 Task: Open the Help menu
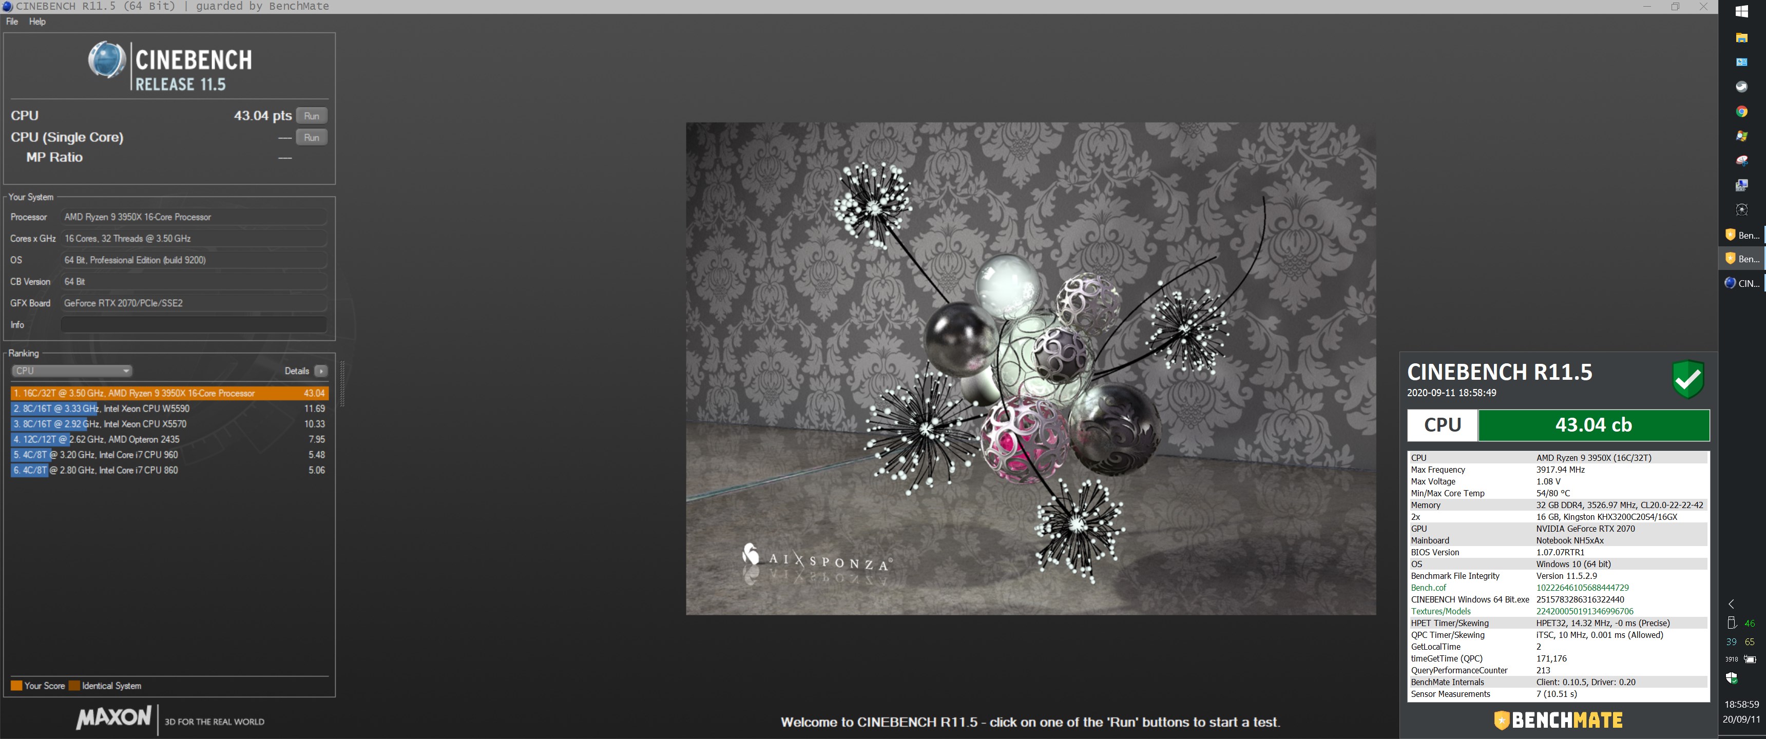tap(37, 21)
